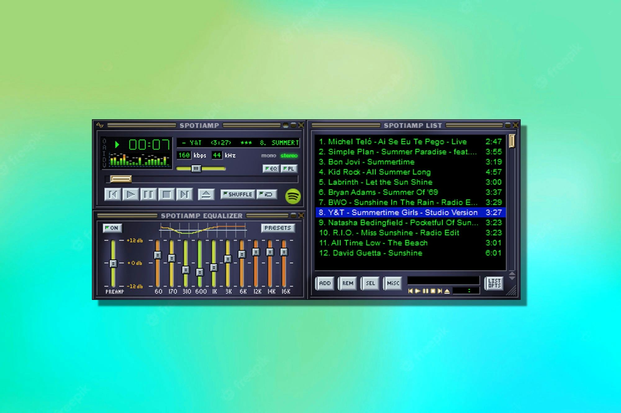The image size is (621, 413).
Task: Click the 12K equalizer band slider
Action: (x=256, y=252)
